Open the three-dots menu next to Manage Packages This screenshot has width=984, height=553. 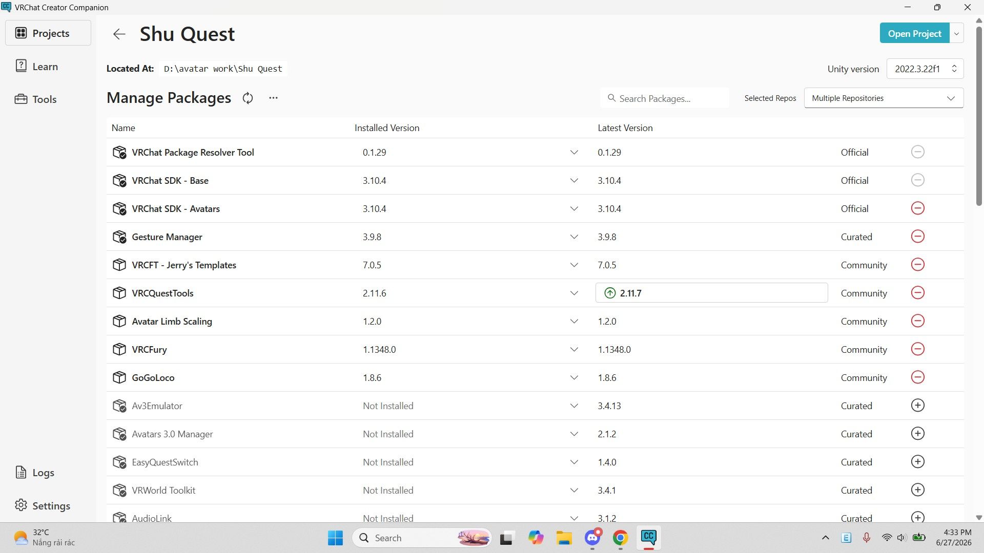273,98
